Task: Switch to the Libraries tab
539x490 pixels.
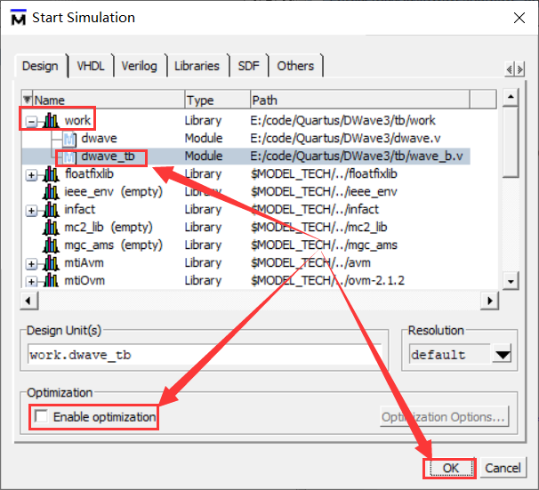Action: (197, 66)
